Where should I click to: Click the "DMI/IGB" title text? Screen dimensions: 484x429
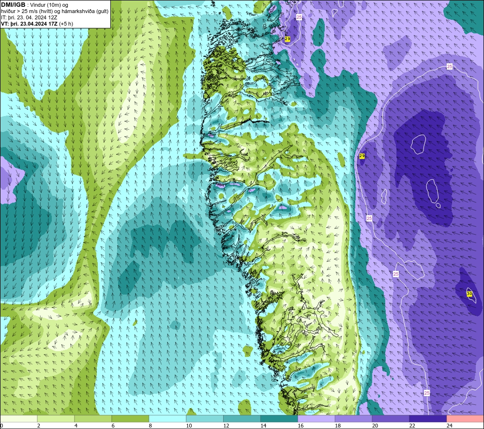tap(13, 5)
